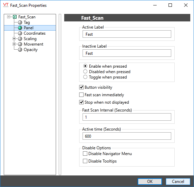This screenshot has width=194, height=187.
Task: Click the circle icon next to Coordinates
Action: pyautogui.click(x=20, y=33)
